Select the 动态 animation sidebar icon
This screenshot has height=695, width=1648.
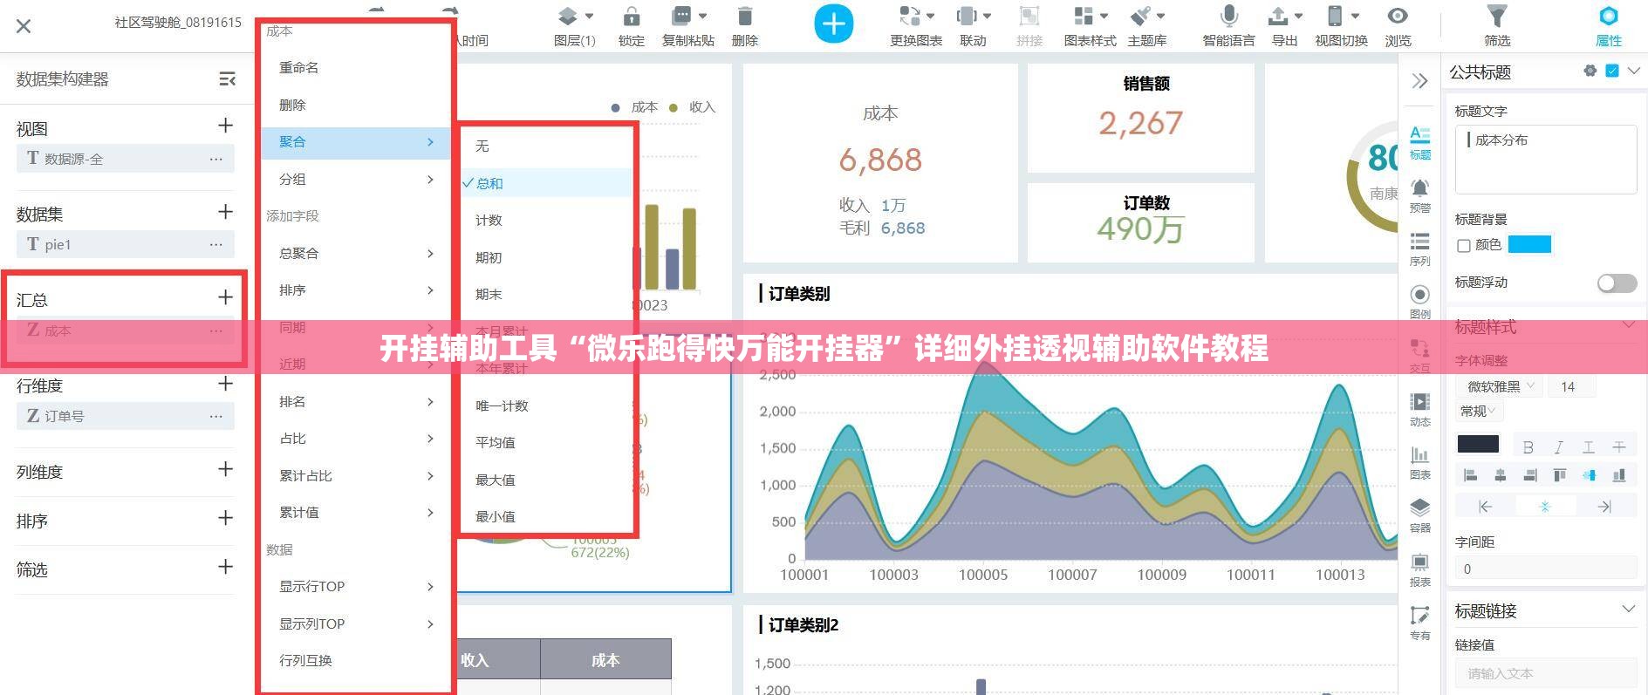pyautogui.click(x=1420, y=410)
